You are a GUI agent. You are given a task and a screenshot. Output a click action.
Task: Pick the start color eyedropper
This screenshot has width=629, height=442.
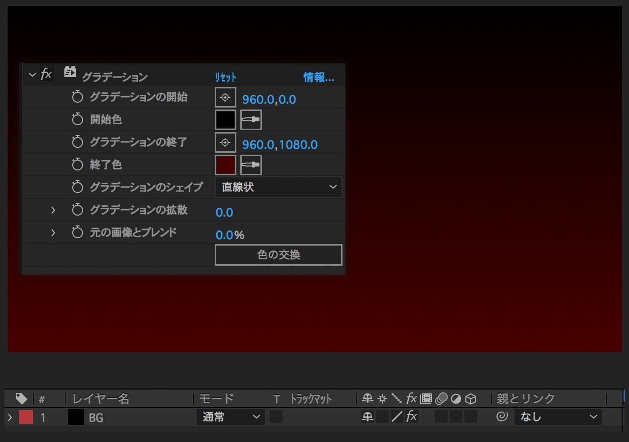251,120
